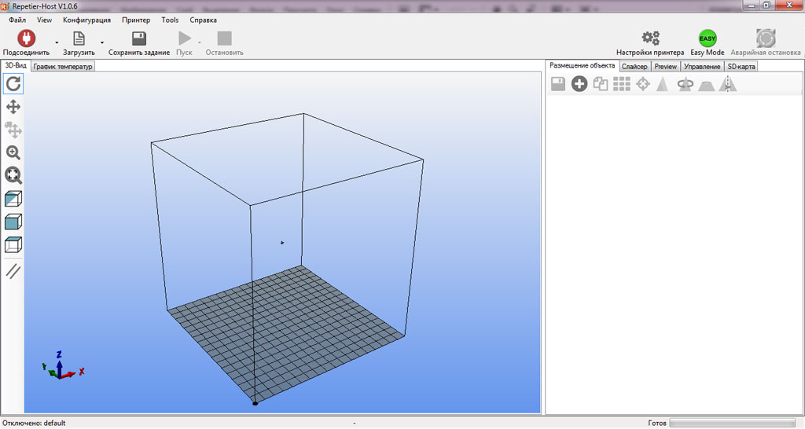Click the red Connect plug button

[x=27, y=38]
